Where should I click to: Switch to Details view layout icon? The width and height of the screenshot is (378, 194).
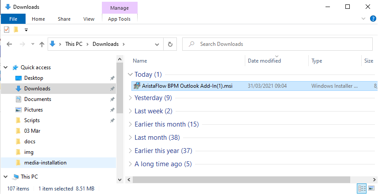pyautogui.click(x=362, y=188)
